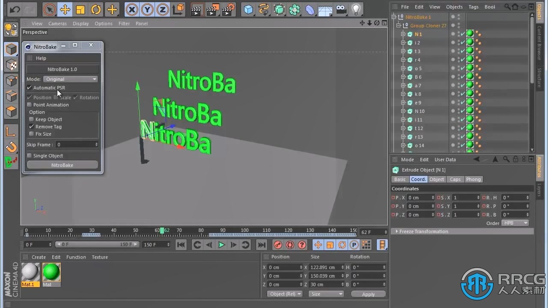Enable Single Object checkbox

tap(30, 156)
